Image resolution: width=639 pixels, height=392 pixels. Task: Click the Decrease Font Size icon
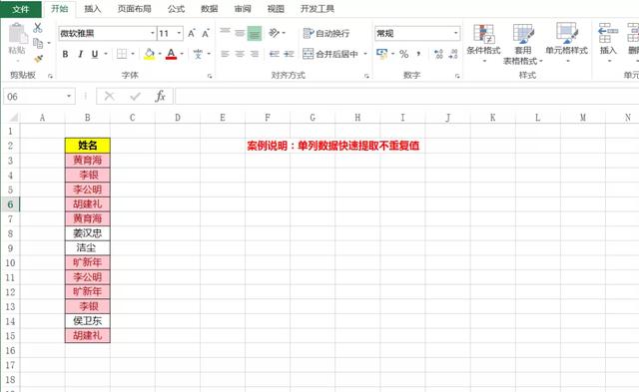click(206, 33)
